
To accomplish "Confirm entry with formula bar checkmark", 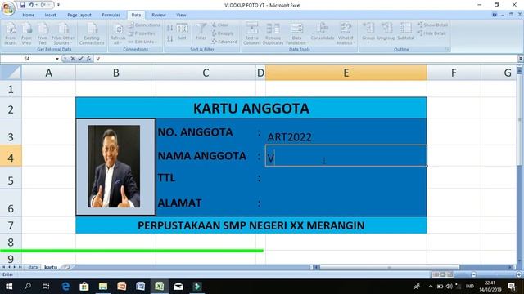I will [x=80, y=59].
